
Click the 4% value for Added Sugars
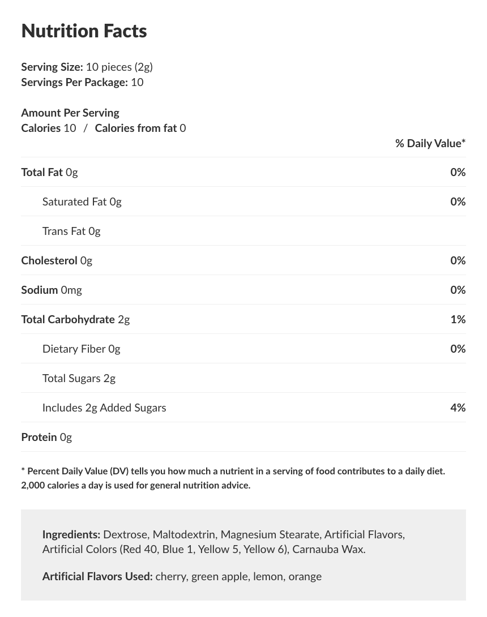[458, 408]
